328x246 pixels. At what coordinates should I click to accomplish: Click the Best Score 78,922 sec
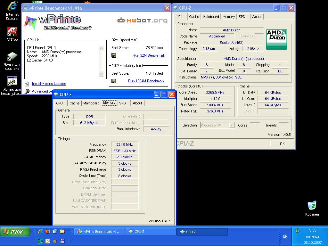[x=154, y=48]
